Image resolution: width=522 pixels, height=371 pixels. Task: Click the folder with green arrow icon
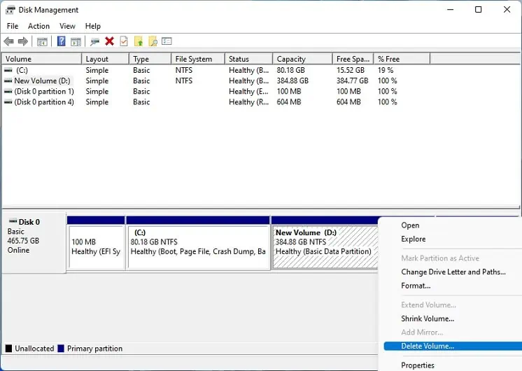[x=139, y=42]
